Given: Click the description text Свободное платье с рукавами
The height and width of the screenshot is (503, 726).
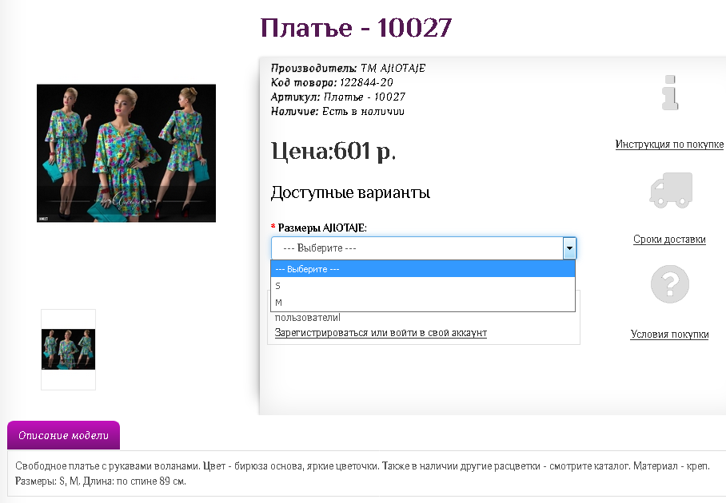Looking at the screenshot, I should [362, 473].
